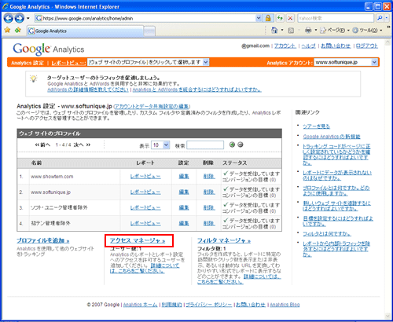393x322 pixels.
Task: Click the browser Forward arrow button
Action: tap(19, 18)
